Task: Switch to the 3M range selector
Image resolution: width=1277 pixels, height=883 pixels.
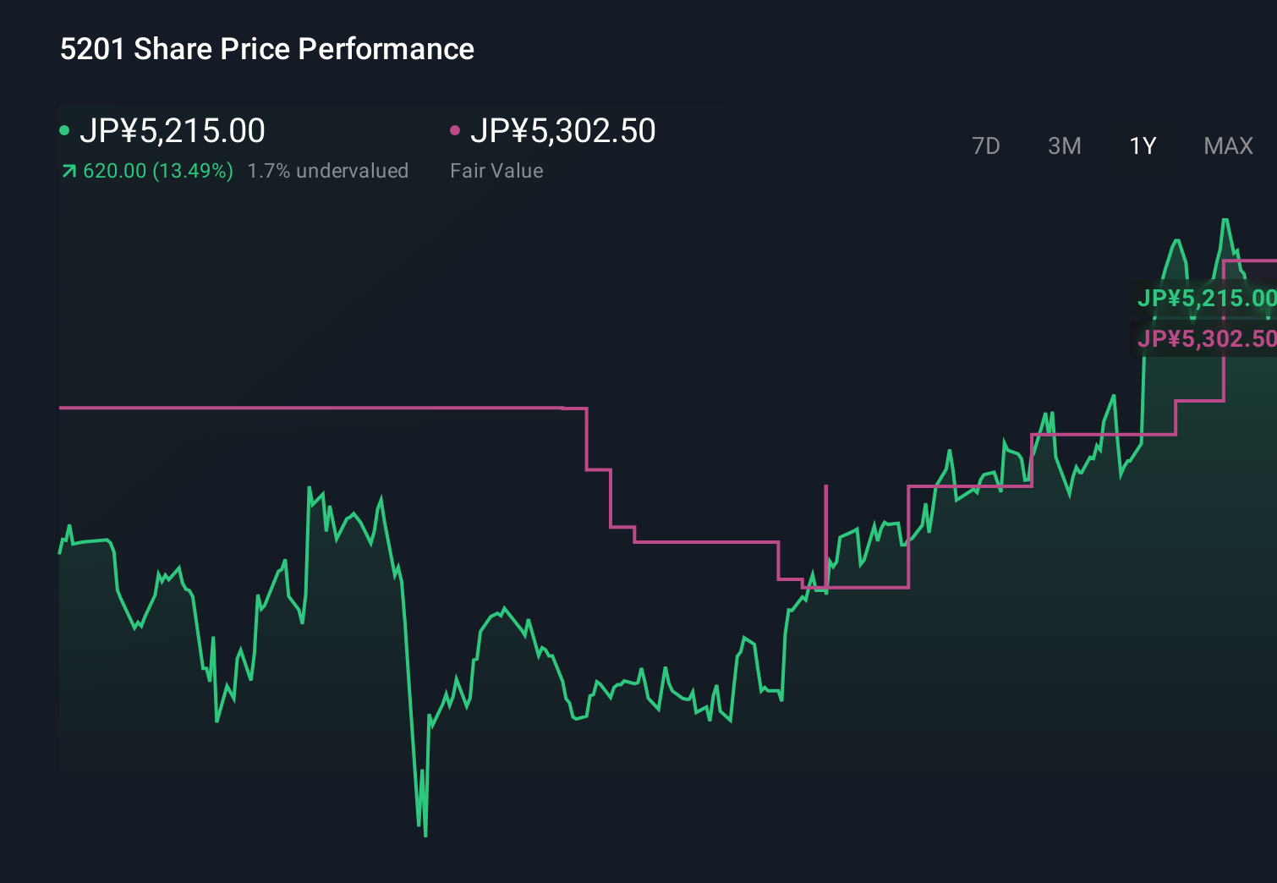Action: (1064, 145)
